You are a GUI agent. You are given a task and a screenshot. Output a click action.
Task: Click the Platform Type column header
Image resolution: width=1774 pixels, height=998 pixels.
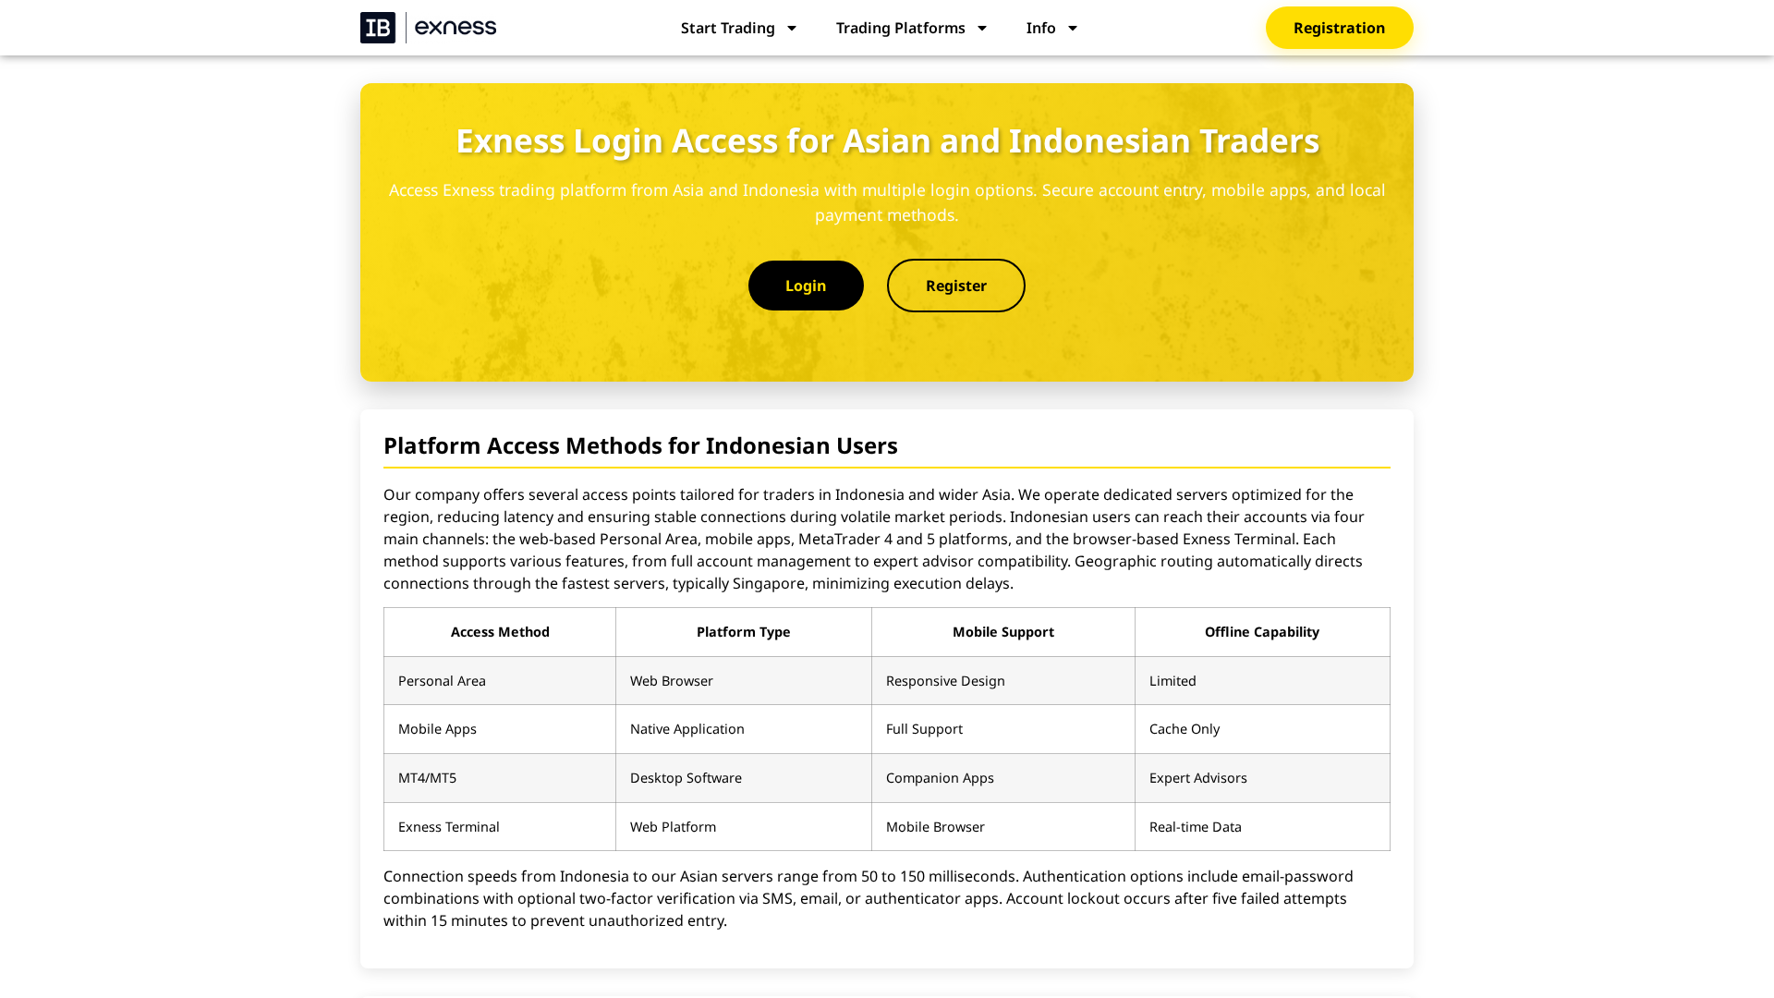pos(744,632)
